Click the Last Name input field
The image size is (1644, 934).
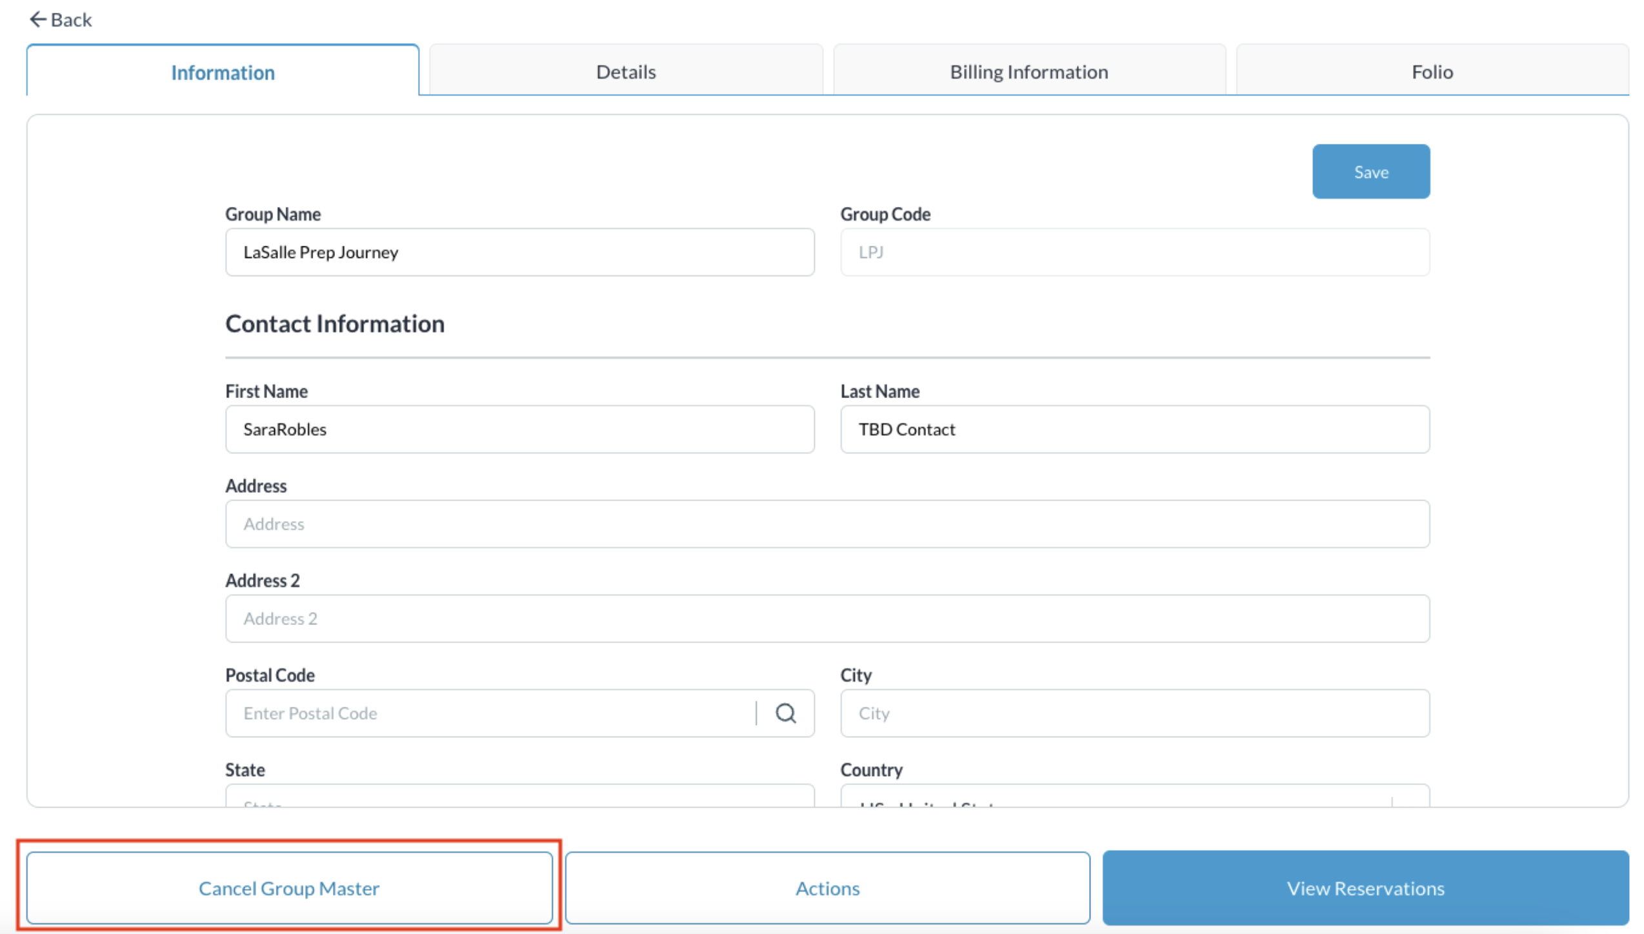tap(1134, 429)
